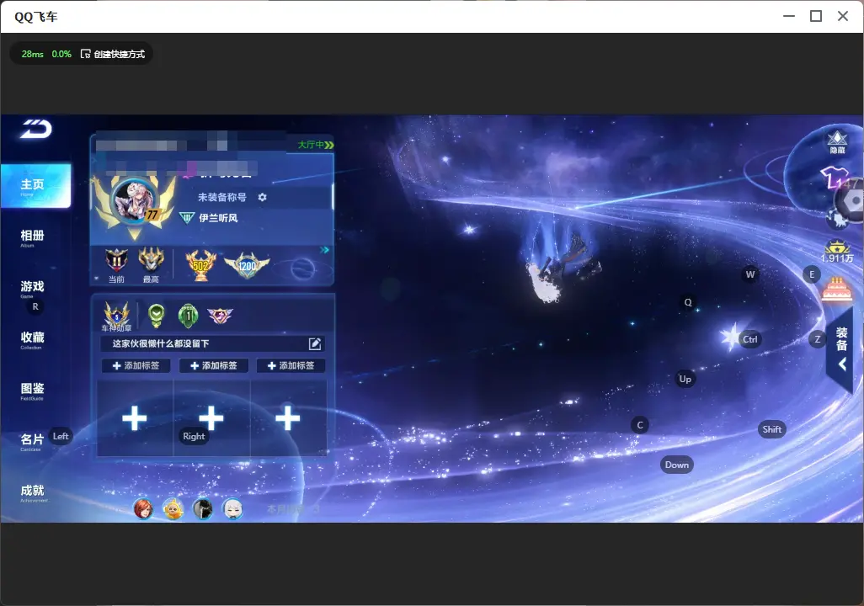Click the green shield medal

coord(157,315)
